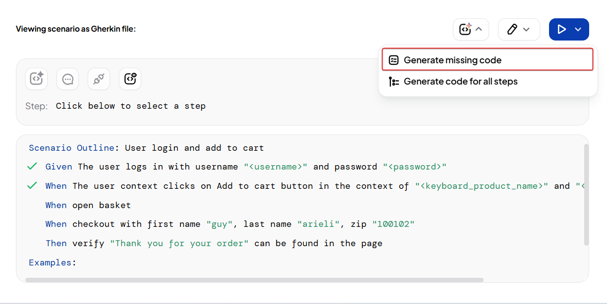Expand the pencil edit dropdown arrow
Image resolution: width=607 pixels, height=304 pixels.
pyautogui.click(x=526, y=30)
